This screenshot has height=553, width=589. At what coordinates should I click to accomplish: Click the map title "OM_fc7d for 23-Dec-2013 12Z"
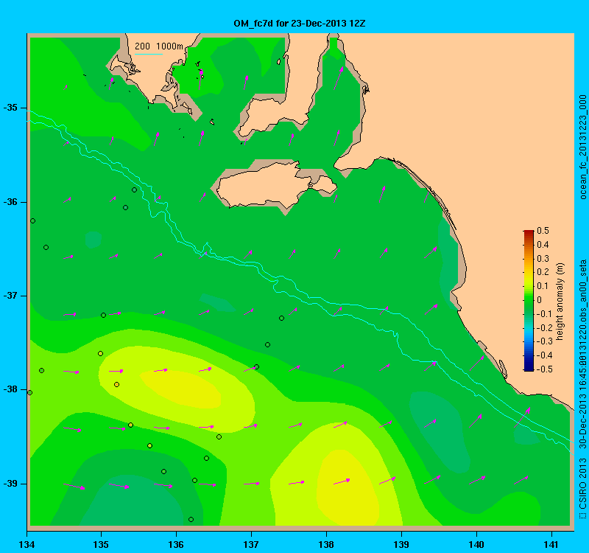tap(300, 24)
